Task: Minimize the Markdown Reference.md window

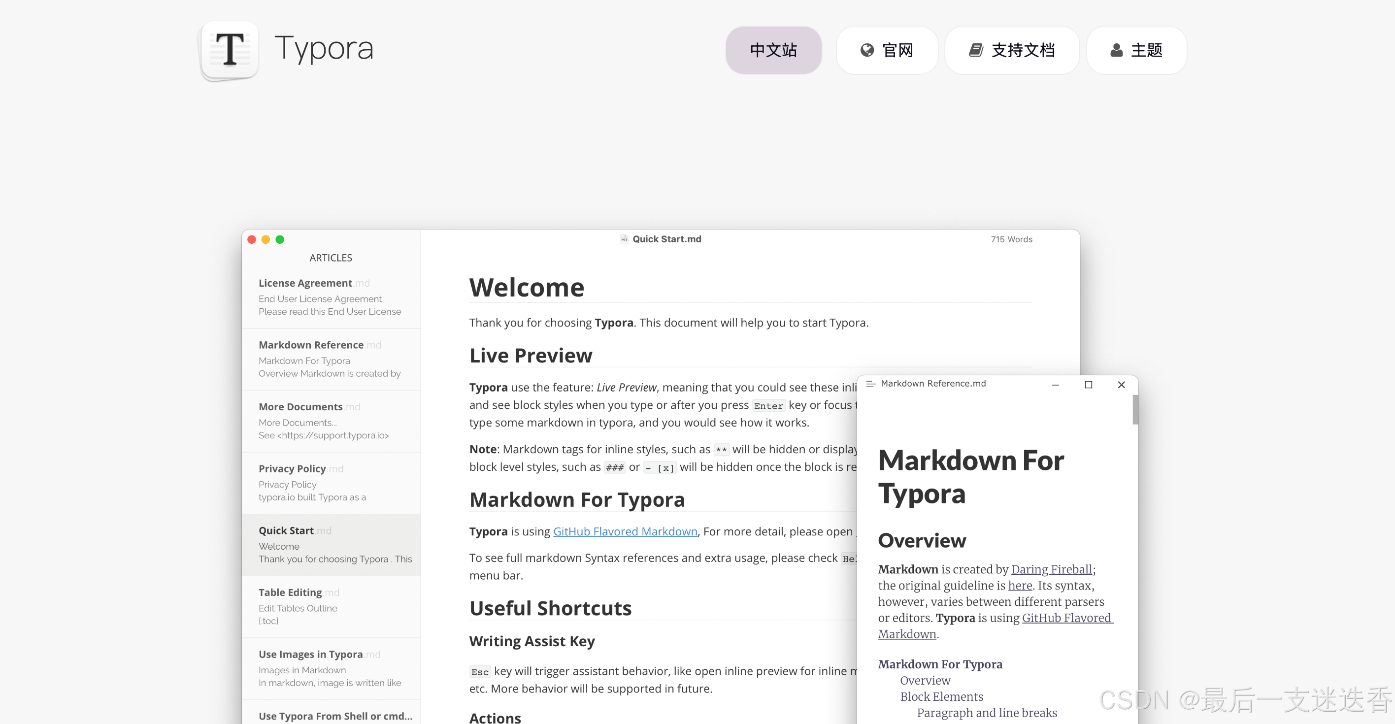Action: [x=1056, y=385]
